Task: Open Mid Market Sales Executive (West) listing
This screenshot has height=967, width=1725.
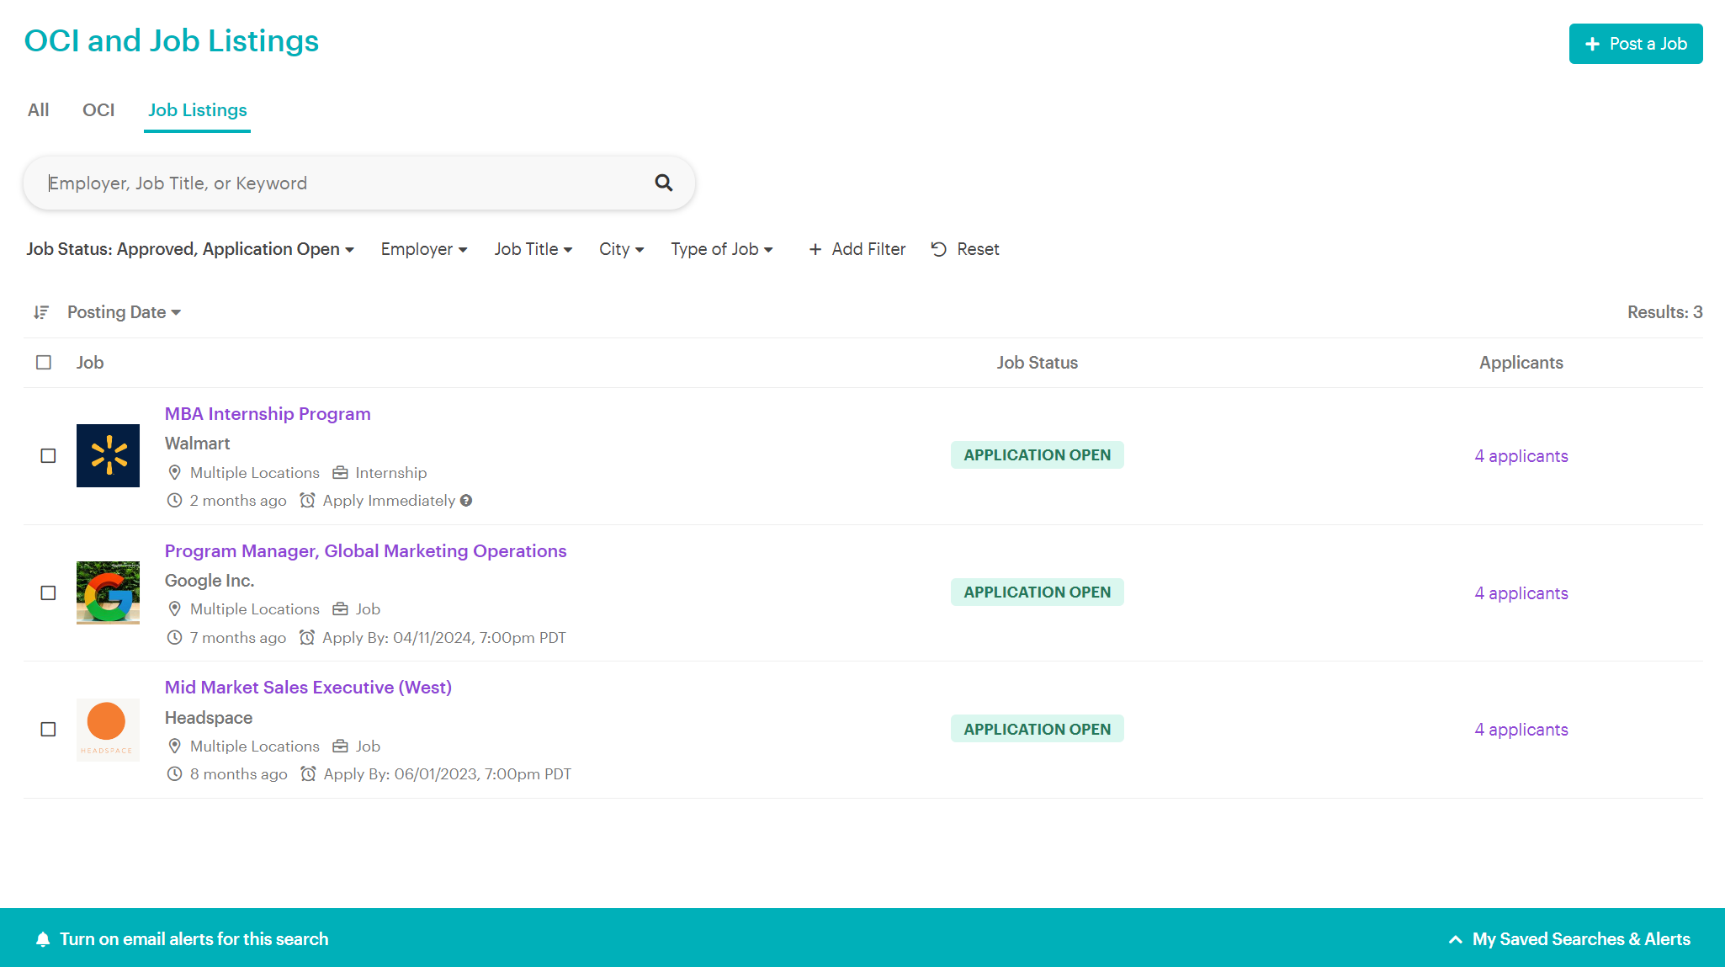Action: tap(308, 688)
